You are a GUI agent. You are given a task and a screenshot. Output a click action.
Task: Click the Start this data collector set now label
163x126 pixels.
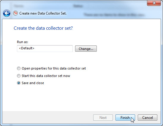(x=46, y=76)
